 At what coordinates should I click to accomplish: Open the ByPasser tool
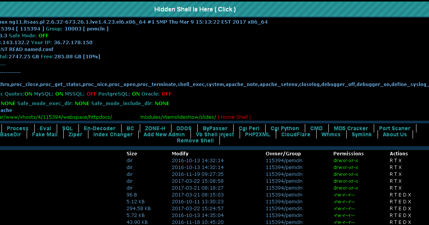215,128
